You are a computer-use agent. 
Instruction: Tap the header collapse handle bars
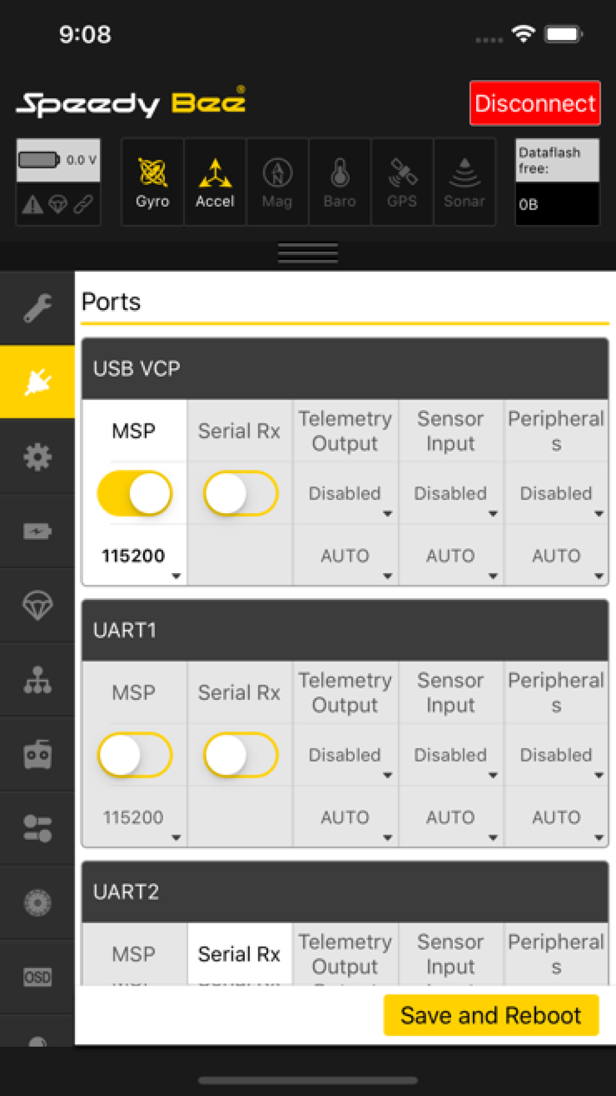coord(308,253)
